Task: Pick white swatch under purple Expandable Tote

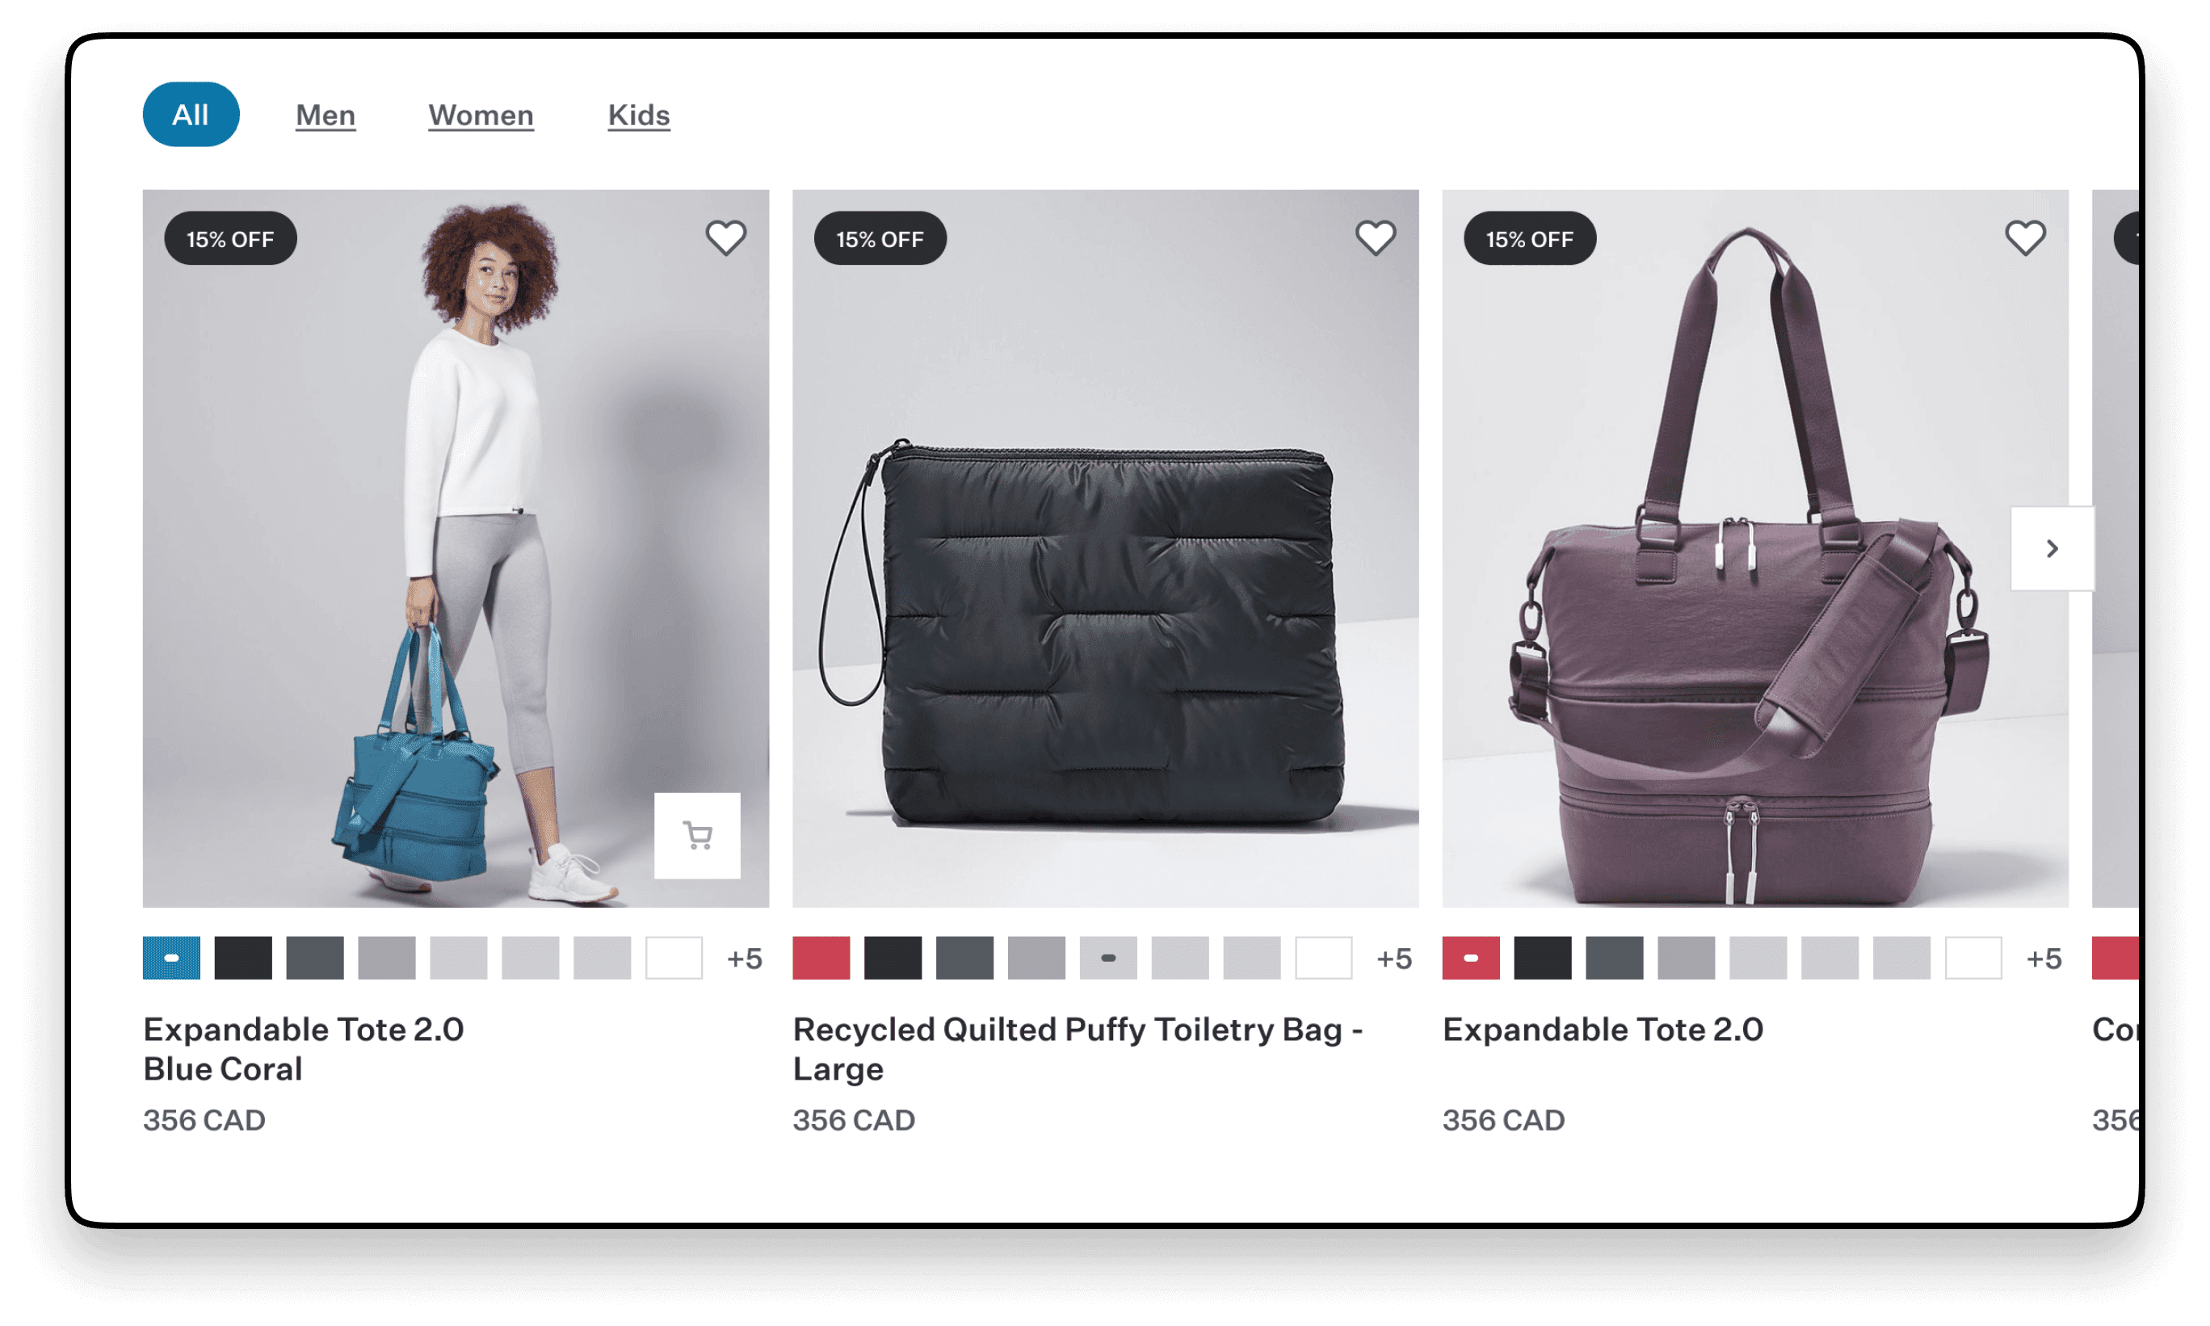Action: click(x=1973, y=958)
